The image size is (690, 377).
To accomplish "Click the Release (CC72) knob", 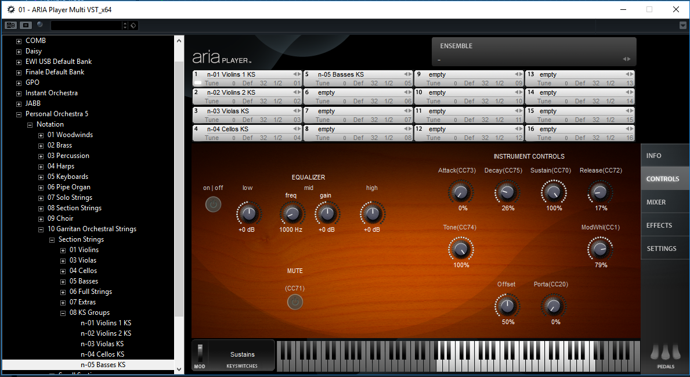I will (x=600, y=191).
